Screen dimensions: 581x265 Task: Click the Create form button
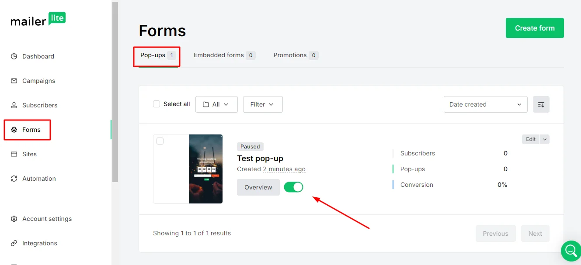[x=535, y=28]
